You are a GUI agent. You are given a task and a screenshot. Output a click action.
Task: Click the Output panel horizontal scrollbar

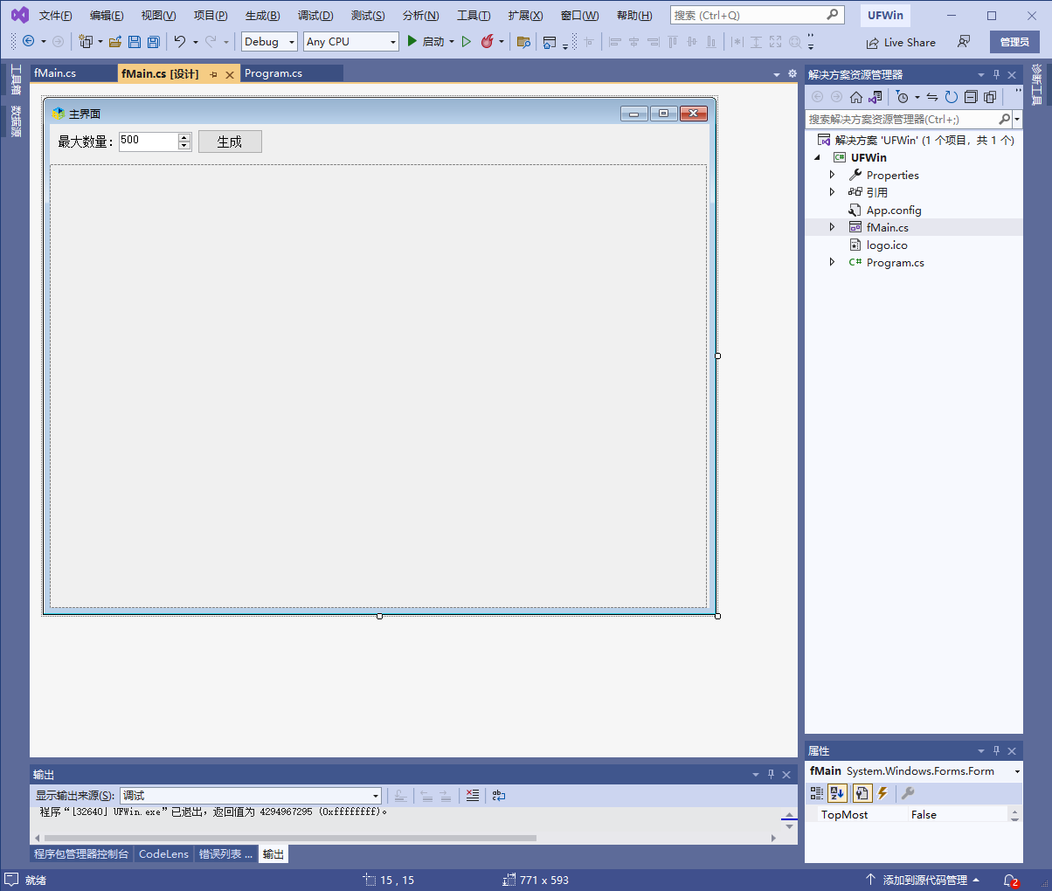(x=290, y=838)
